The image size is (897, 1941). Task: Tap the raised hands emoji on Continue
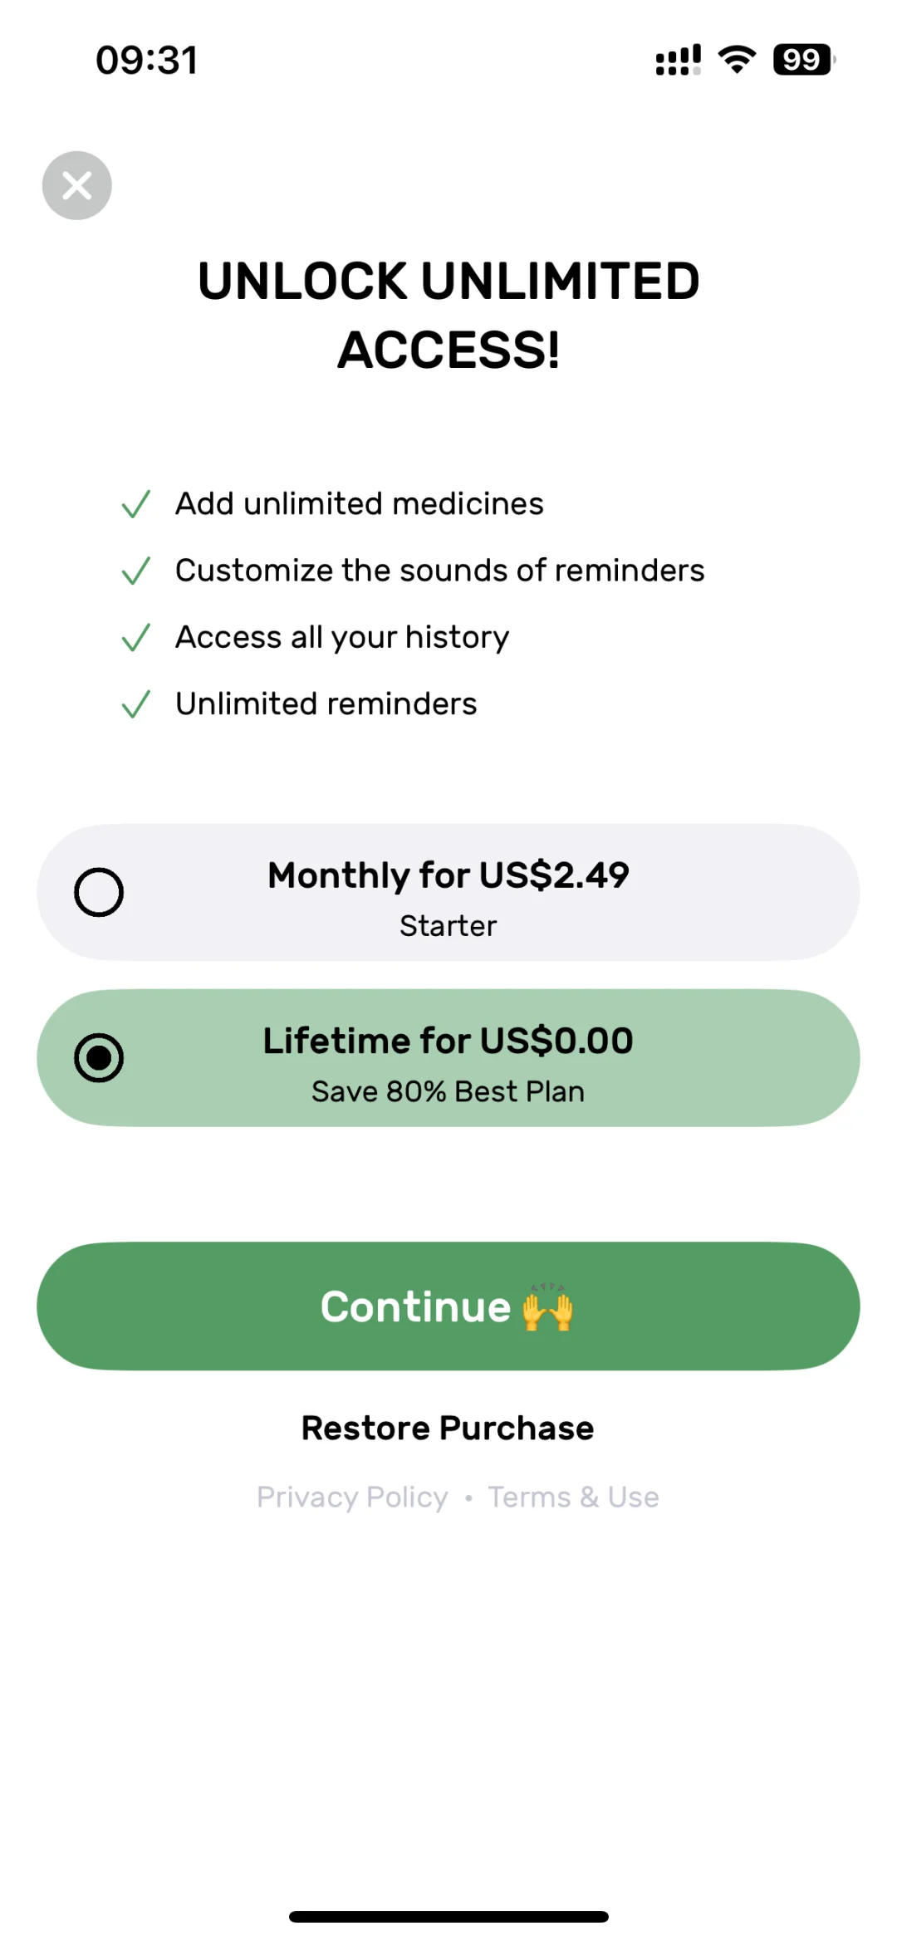548,1307
